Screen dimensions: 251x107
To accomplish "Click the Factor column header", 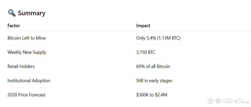I will [14, 26].
